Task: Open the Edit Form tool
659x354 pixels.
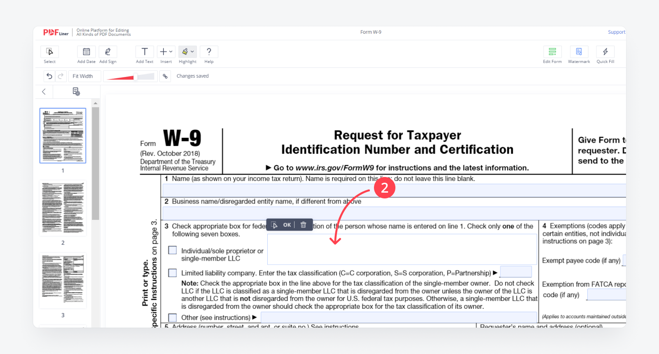Action: pyautogui.click(x=552, y=52)
